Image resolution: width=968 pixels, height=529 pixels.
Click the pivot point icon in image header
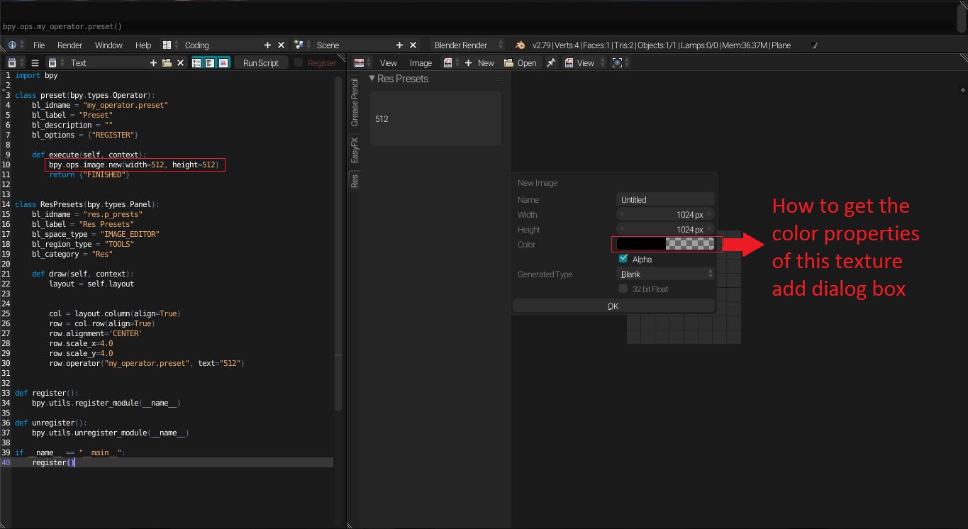pos(618,62)
